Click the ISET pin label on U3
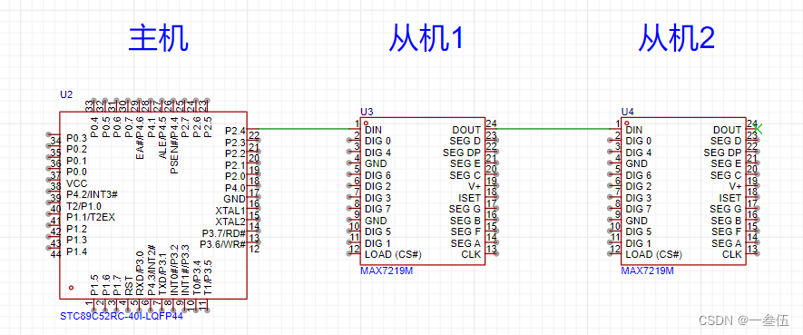This screenshot has height=335, width=803. click(x=470, y=198)
